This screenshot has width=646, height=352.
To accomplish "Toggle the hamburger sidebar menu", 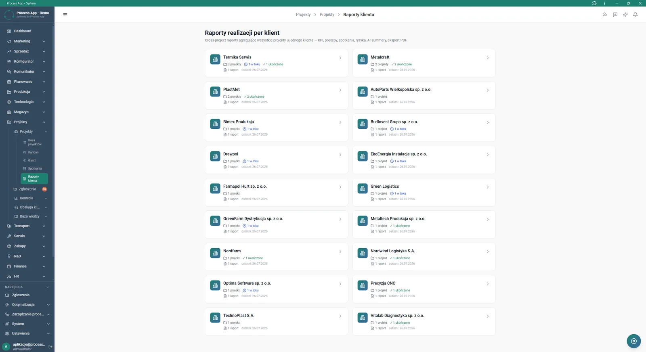I will [x=65, y=15].
